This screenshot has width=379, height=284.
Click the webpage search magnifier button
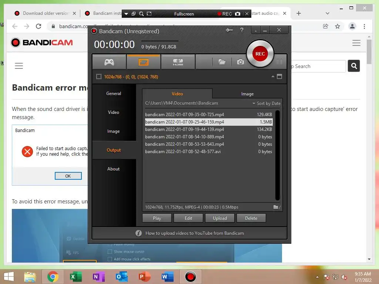coord(354,66)
